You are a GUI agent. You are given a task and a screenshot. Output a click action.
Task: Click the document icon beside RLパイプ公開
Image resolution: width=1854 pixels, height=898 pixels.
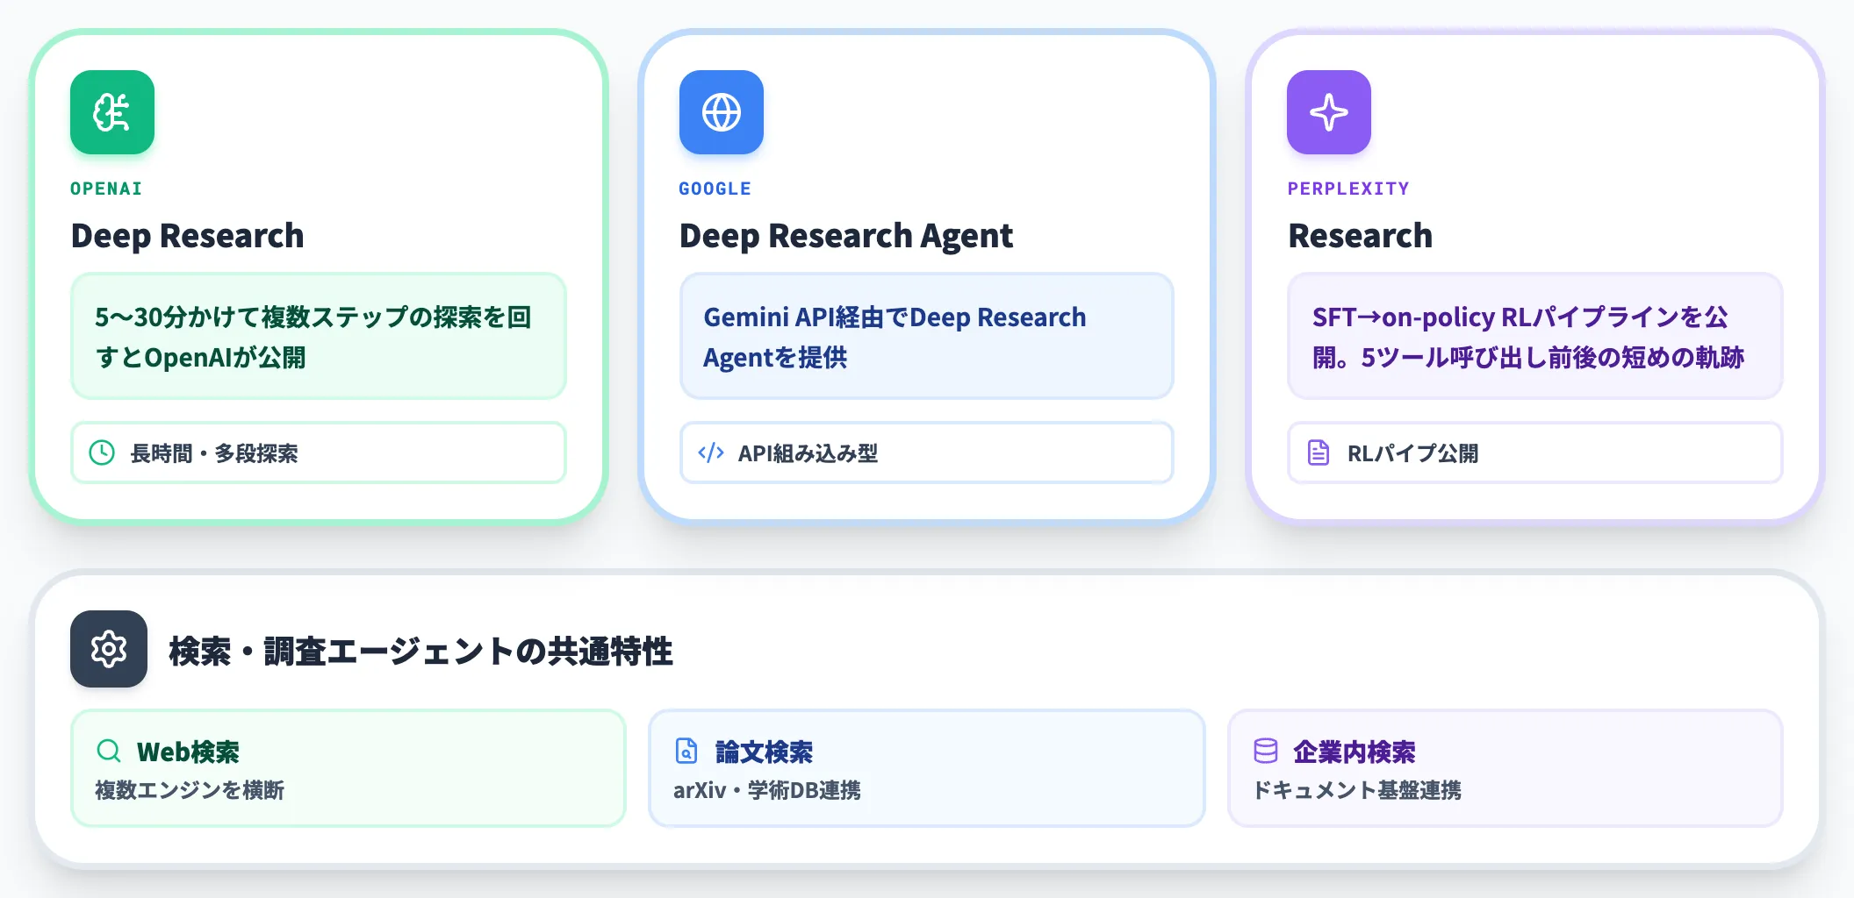pos(1319,453)
